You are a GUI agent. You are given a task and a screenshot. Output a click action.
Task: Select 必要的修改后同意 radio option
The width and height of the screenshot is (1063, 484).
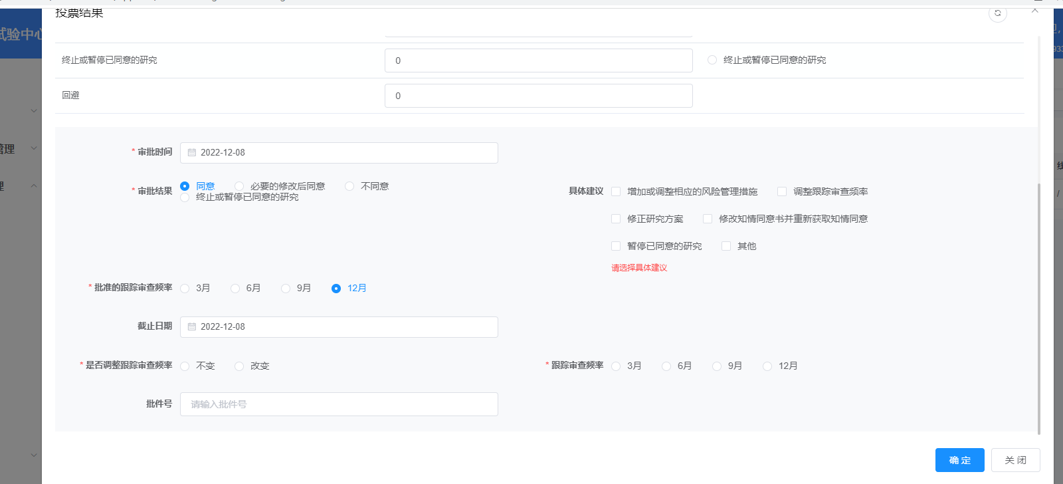pyautogui.click(x=239, y=186)
